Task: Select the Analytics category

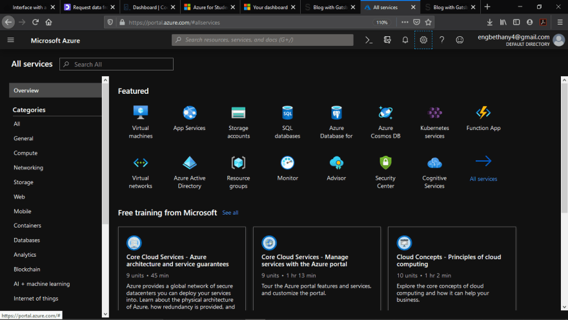Action: [25, 254]
